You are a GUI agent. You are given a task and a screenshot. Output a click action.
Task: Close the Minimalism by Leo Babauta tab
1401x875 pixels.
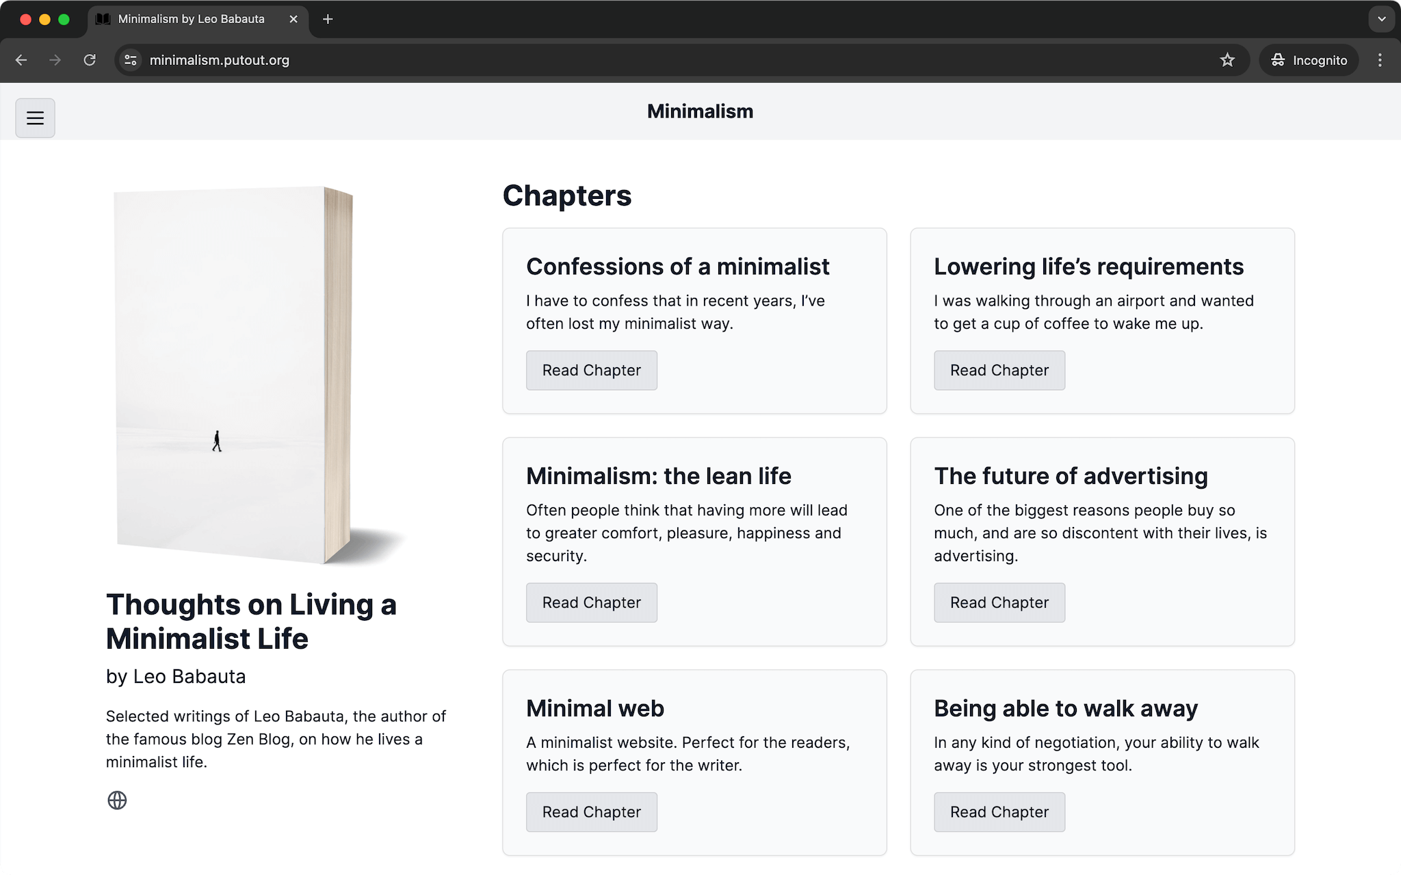tap(293, 19)
